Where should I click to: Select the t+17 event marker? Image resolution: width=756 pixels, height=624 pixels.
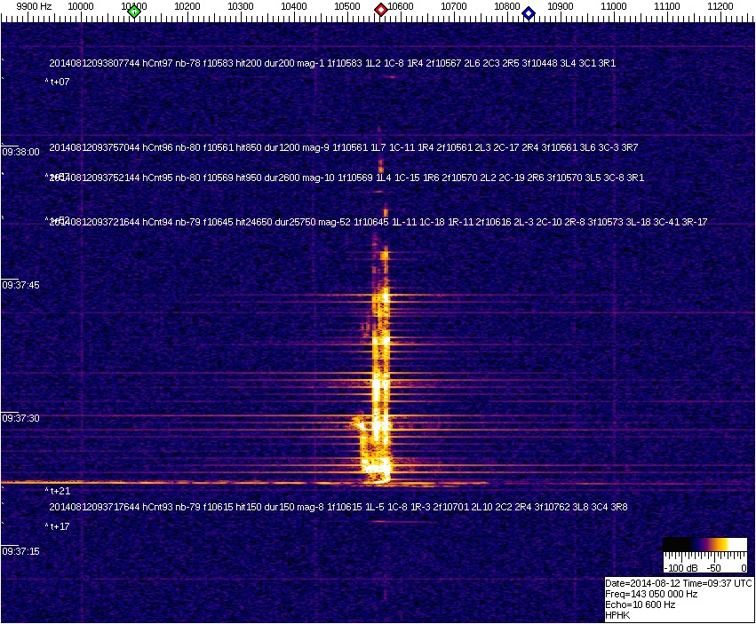(x=59, y=526)
